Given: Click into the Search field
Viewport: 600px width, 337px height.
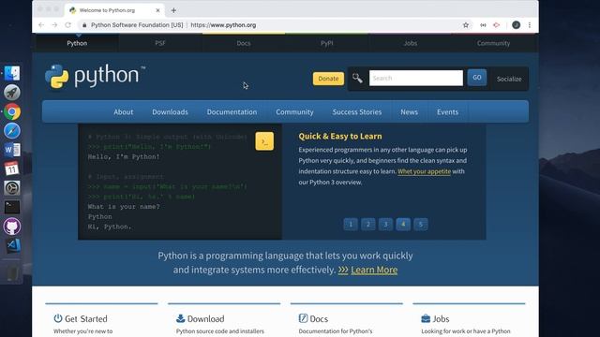Looking at the screenshot, I should (x=416, y=78).
